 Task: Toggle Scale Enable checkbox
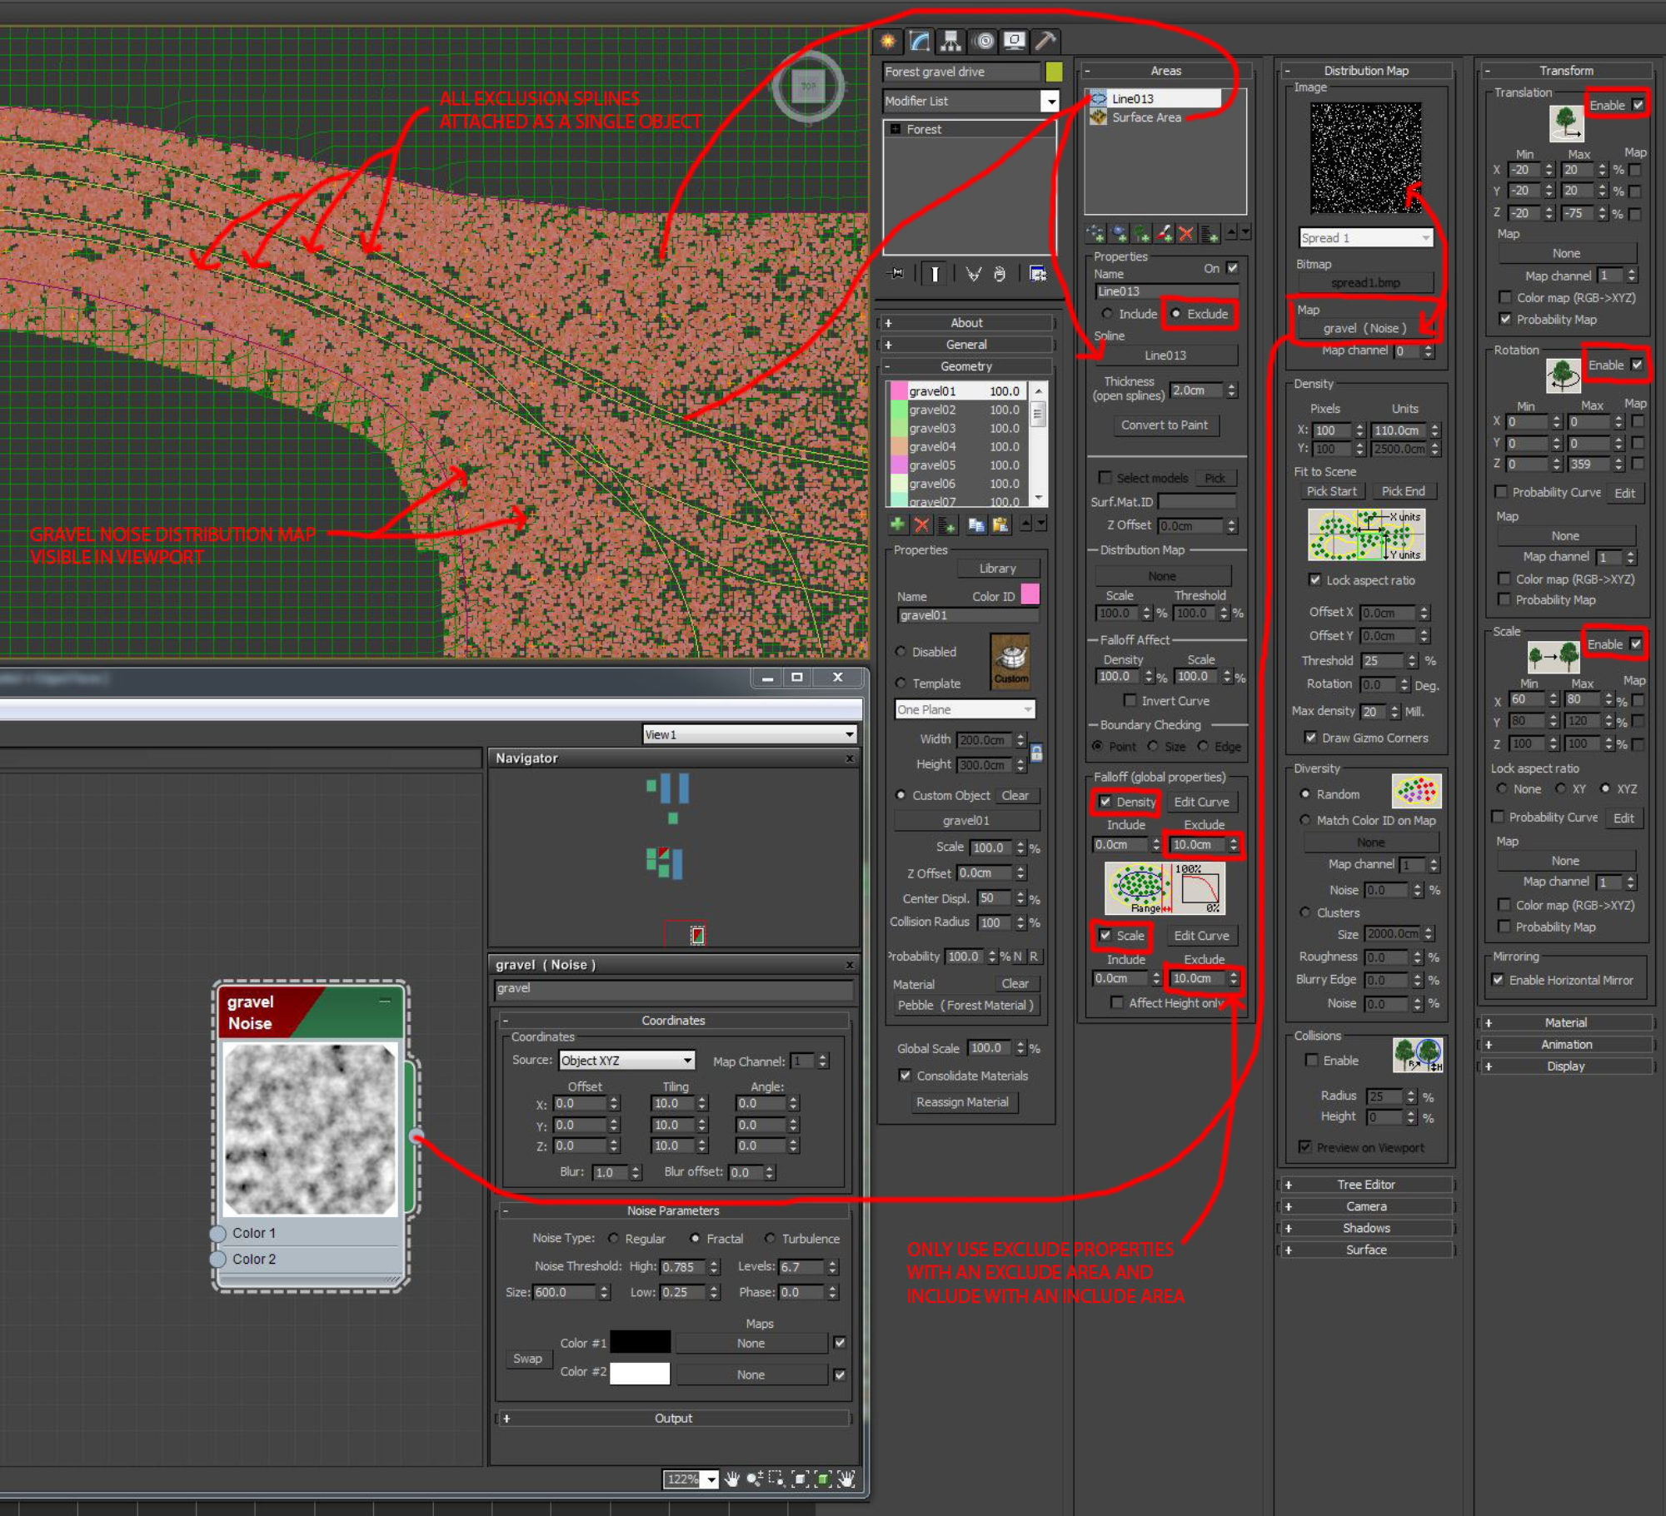tap(1636, 644)
